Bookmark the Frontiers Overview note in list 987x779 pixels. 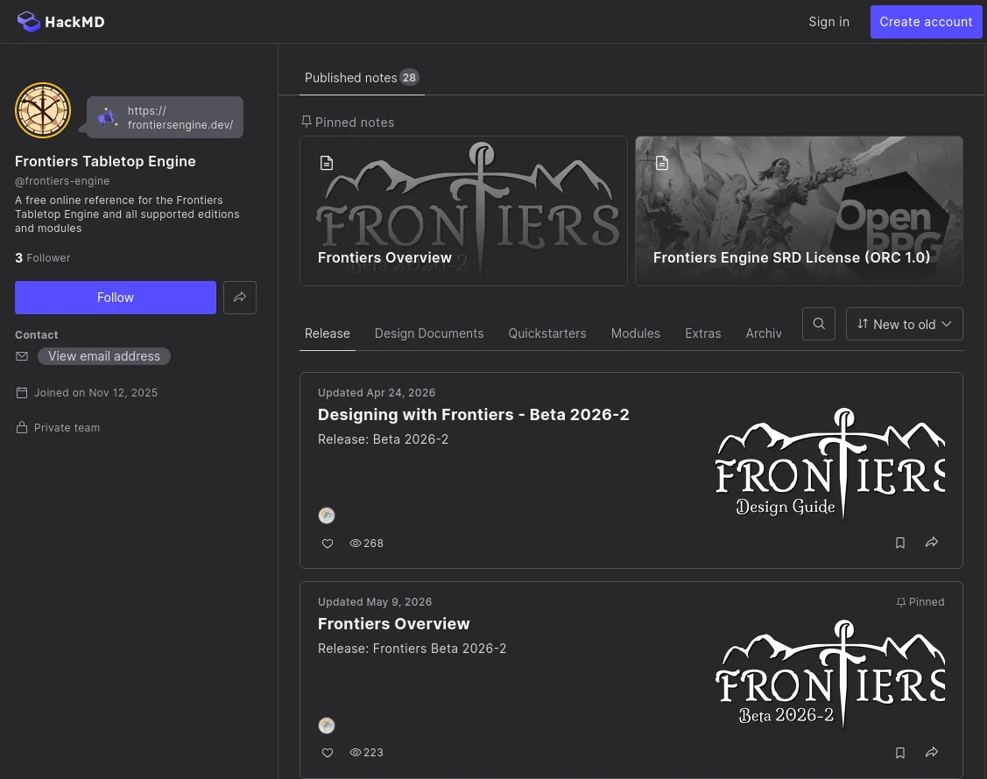(x=900, y=753)
